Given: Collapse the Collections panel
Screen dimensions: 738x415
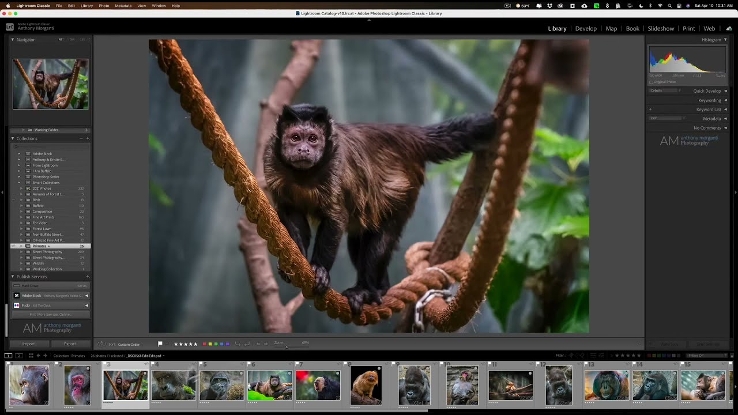Looking at the screenshot, I should click(x=13, y=138).
